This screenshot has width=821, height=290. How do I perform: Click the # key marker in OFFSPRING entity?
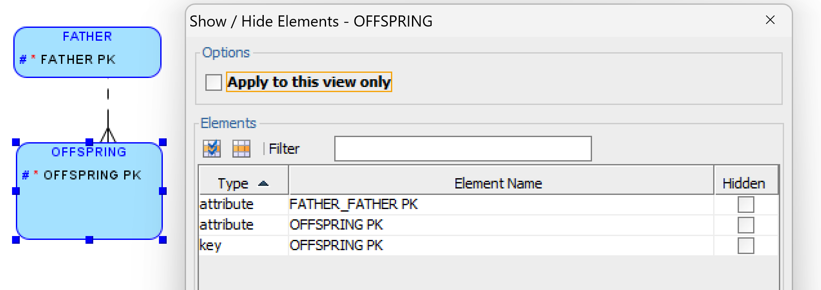(x=26, y=175)
